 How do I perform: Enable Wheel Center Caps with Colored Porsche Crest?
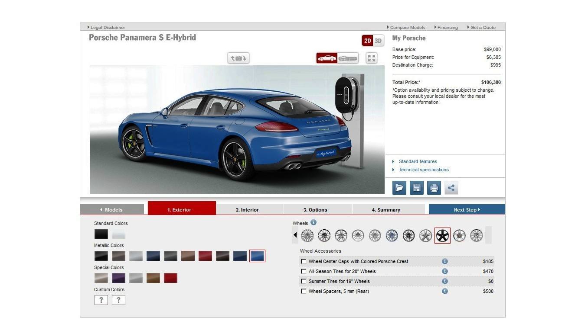coord(304,261)
